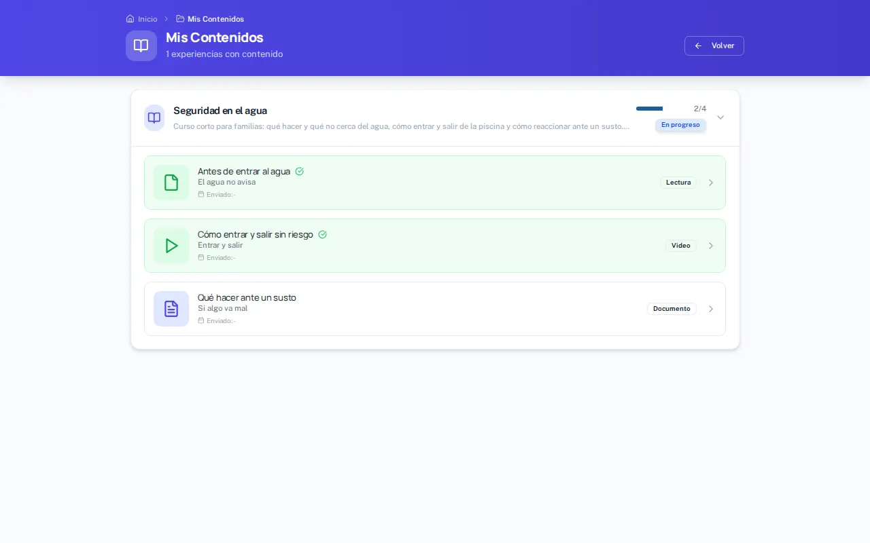This screenshot has width=870, height=543.
Task: Open the Documento item using its right chevron
Action: [711, 309]
